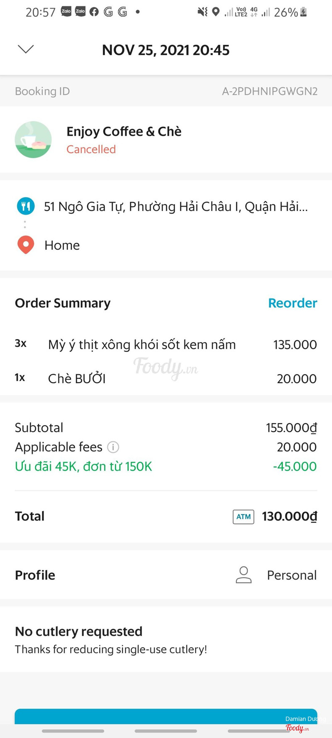Tap the Mỳ ý thịt xông khói item

tap(142, 345)
